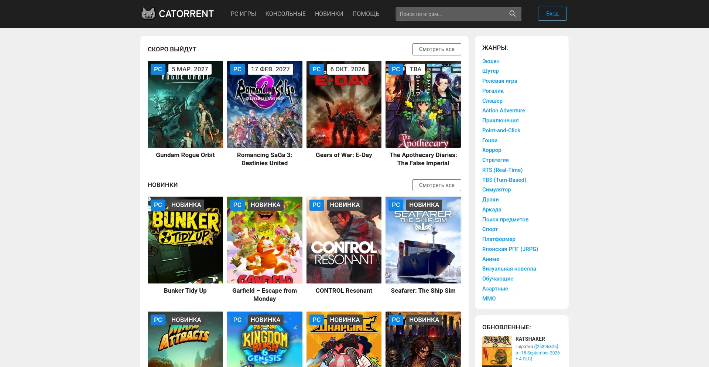The height and width of the screenshot is (367, 709).
Task: Click the Bunker Tidy Up title link
Action: click(x=185, y=291)
